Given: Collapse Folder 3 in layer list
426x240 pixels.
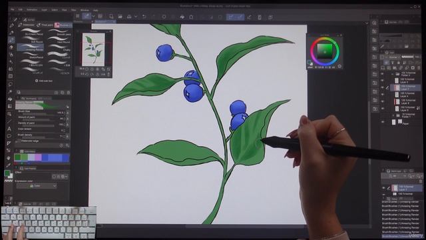Looking at the screenshot, I should (392, 74).
